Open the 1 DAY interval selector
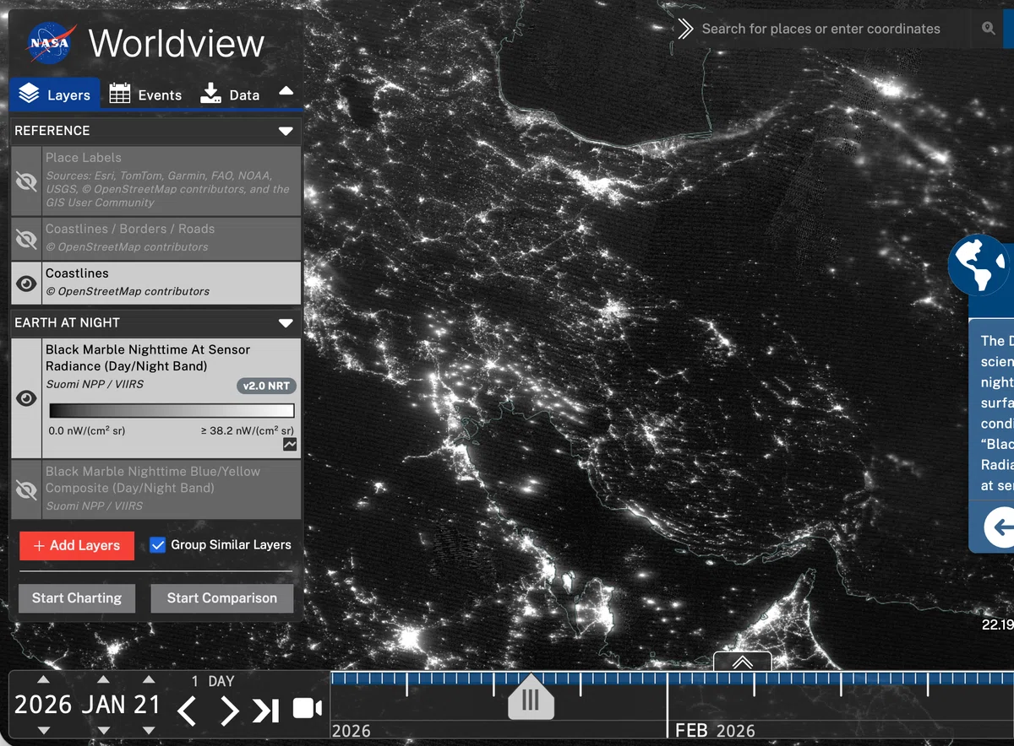This screenshot has width=1014, height=746. click(213, 682)
